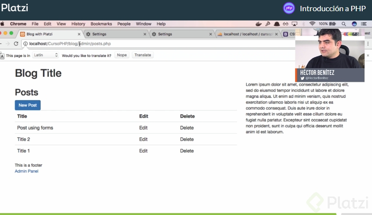Click the hat-shaped menu bar icon
Image resolution: width=372 pixels, height=215 pixels.
click(x=277, y=24)
